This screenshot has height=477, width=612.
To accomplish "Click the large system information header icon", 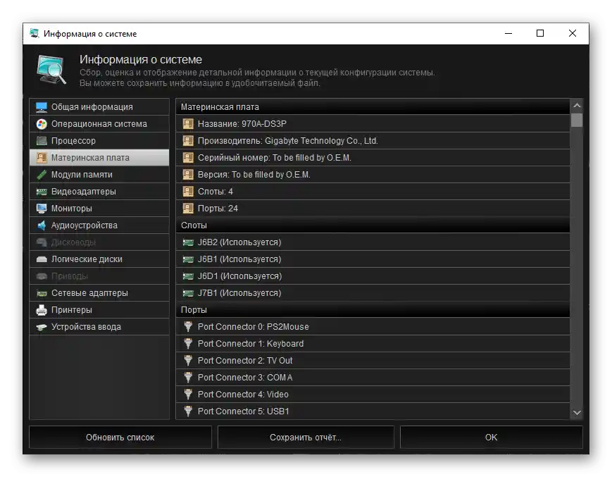I will coord(51,70).
